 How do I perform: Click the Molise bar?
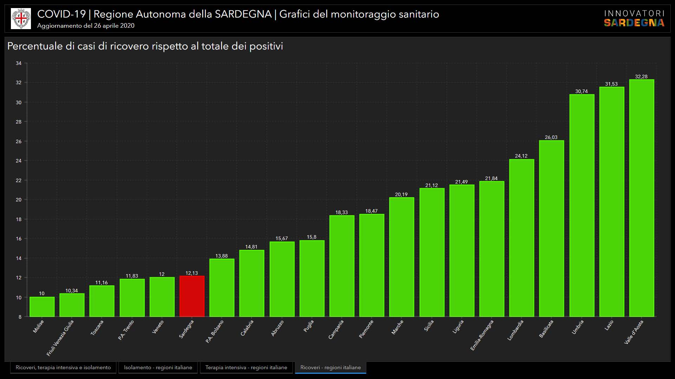coord(42,307)
